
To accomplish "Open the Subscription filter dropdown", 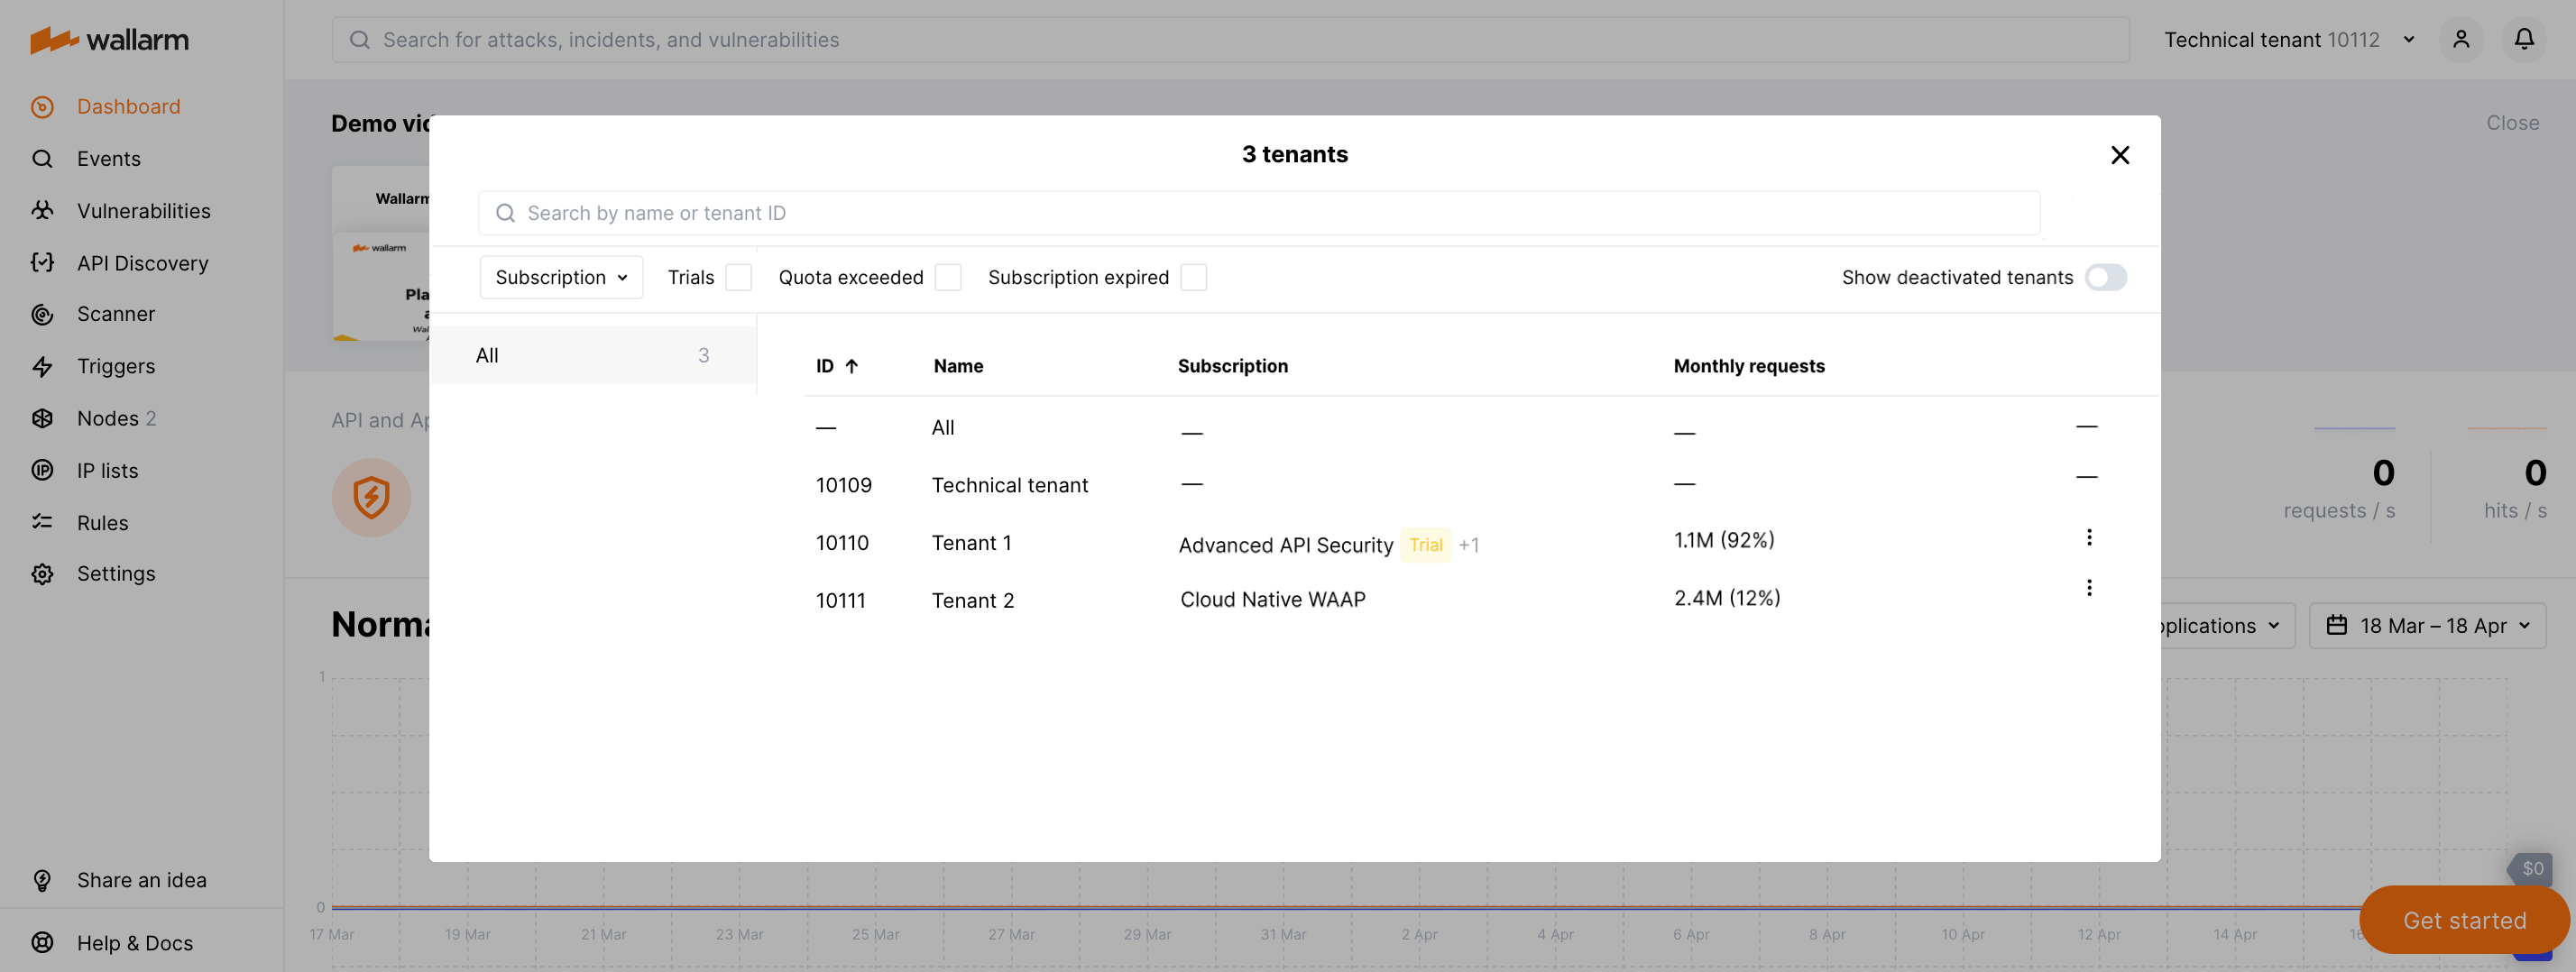I will click(x=560, y=277).
